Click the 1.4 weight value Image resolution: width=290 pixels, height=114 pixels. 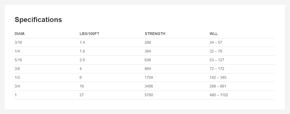[82, 42]
